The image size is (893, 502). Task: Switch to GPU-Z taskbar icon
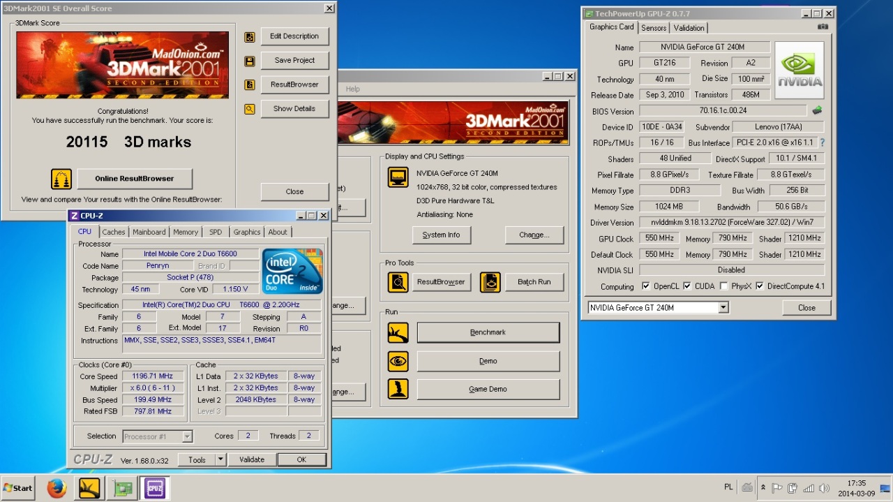pos(122,488)
